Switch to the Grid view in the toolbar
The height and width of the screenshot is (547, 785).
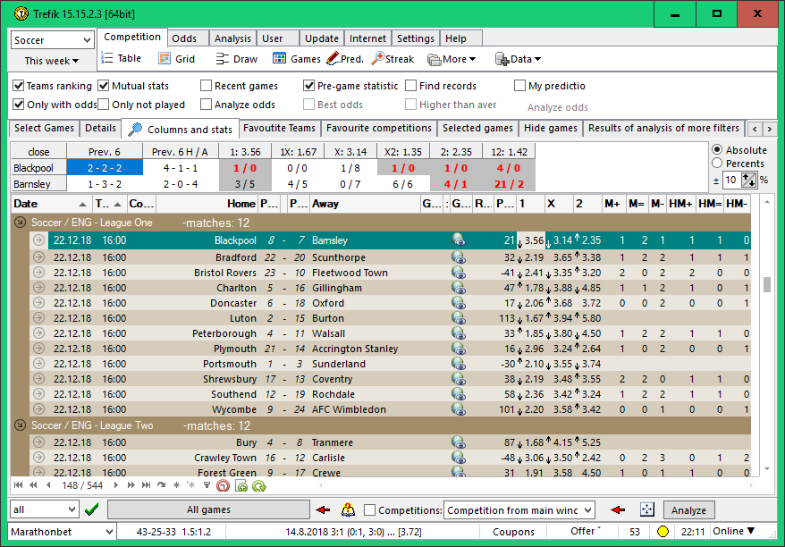pyautogui.click(x=176, y=59)
